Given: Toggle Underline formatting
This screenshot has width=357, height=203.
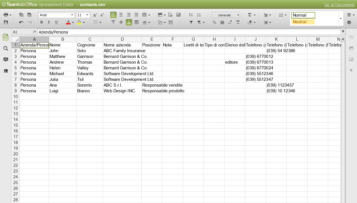Looking at the screenshot, I should pos(56,22).
